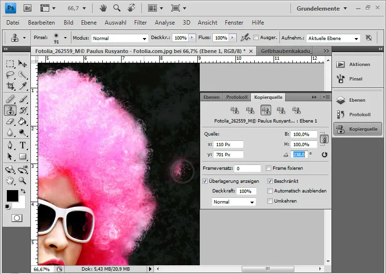386x274 pixels.
Task: Click the Frameversatz input field
Action: pos(248,168)
